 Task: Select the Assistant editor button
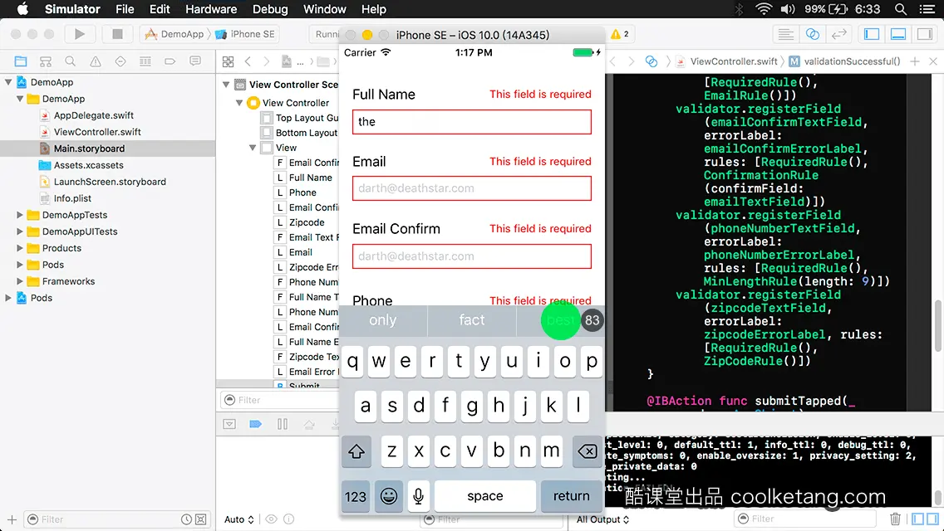tap(812, 34)
